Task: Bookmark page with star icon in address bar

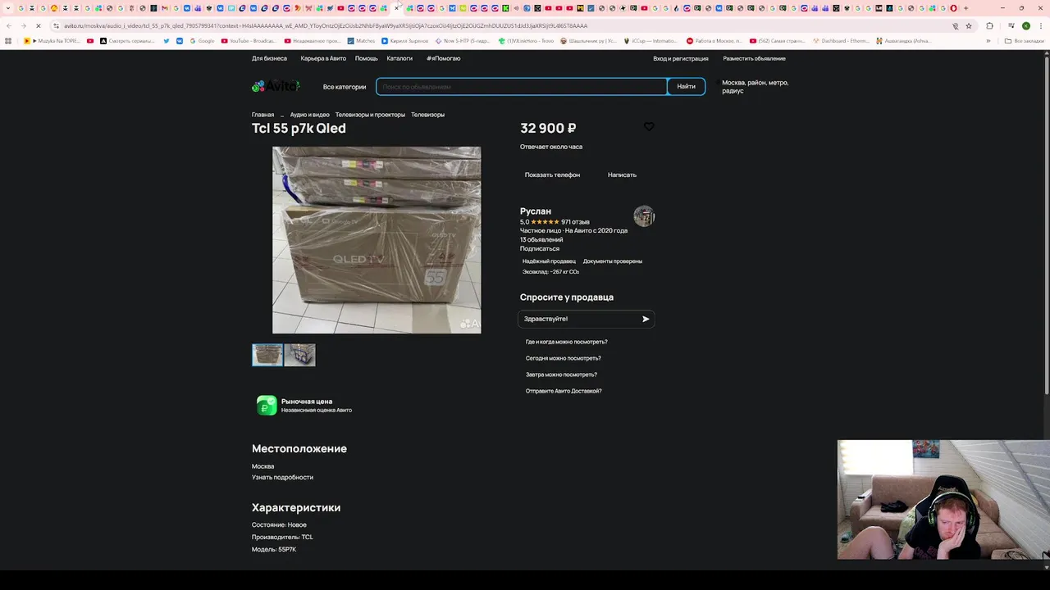Action: (969, 25)
